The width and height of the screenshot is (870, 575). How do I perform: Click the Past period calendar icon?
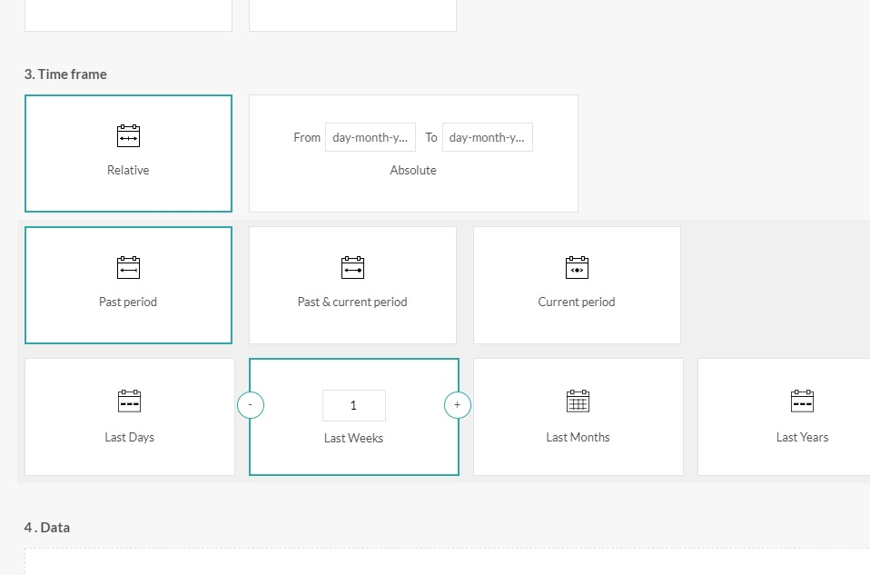pyautogui.click(x=128, y=268)
